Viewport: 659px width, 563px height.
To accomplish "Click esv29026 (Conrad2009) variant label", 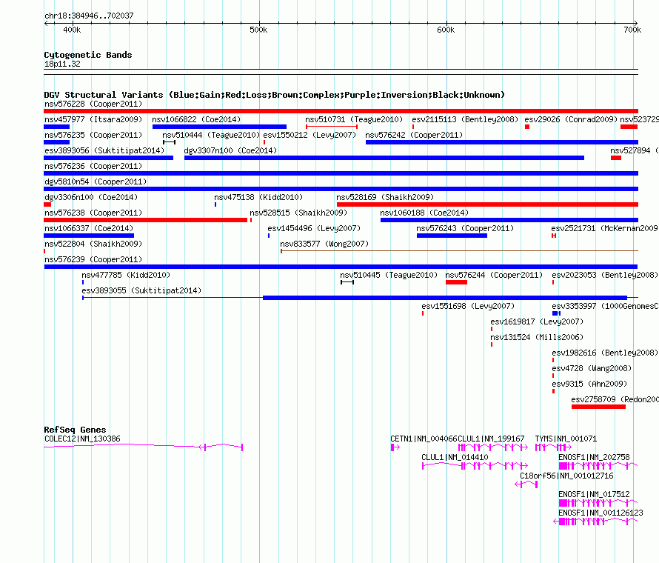I will (571, 119).
